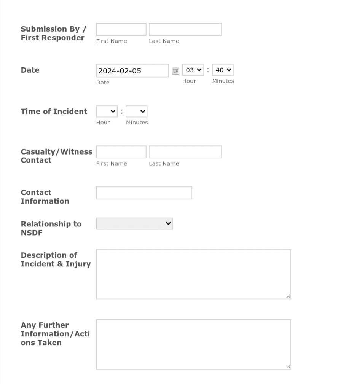Viewport: 354px width, 384px height.
Task: Click the Any Further Information textarea
Action: [x=193, y=344]
